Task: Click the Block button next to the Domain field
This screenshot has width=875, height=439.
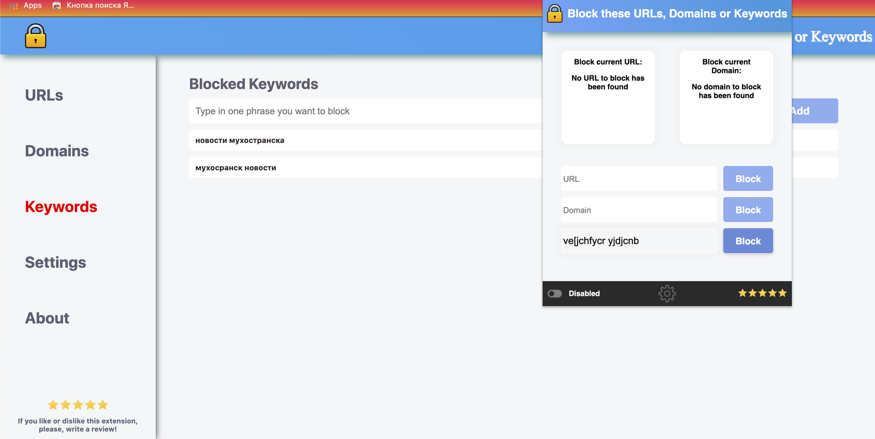Action: pyautogui.click(x=748, y=210)
